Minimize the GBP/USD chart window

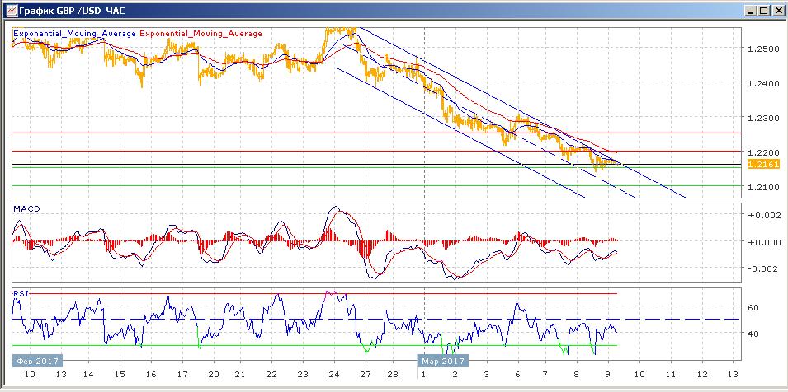749,11
